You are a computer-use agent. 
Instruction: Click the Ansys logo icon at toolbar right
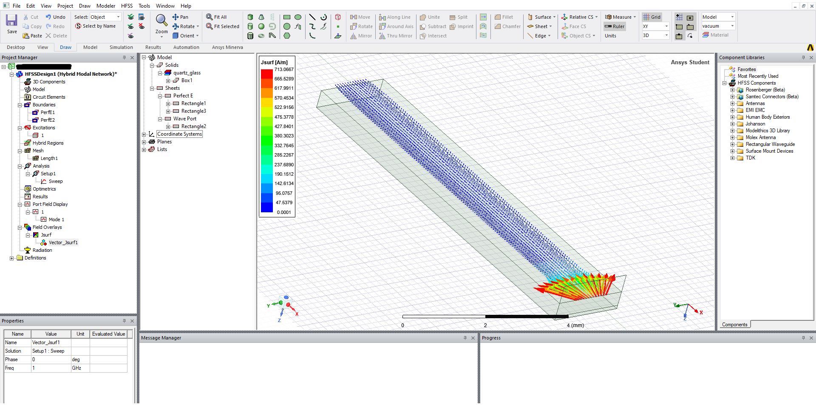[810, 47]
